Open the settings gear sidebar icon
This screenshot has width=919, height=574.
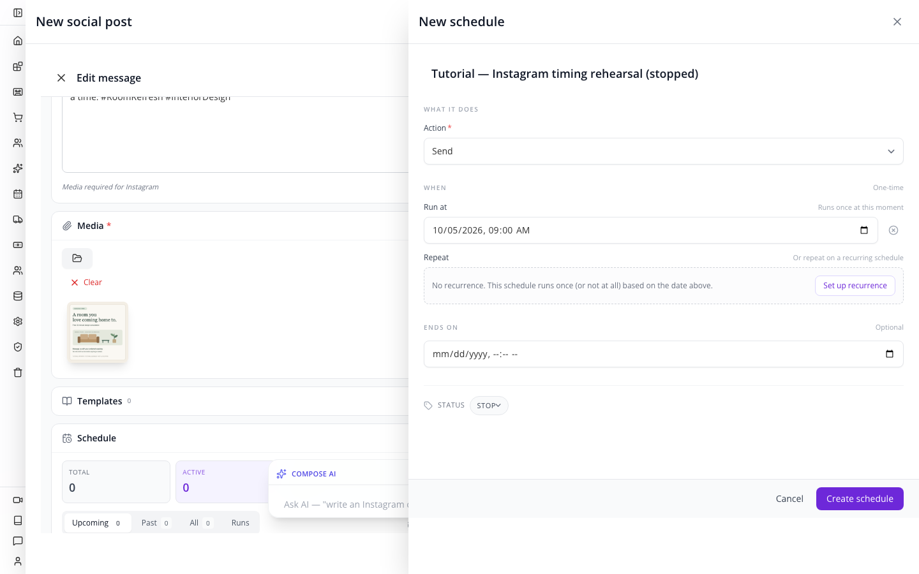pyautogui.click(x=18, y=321)
